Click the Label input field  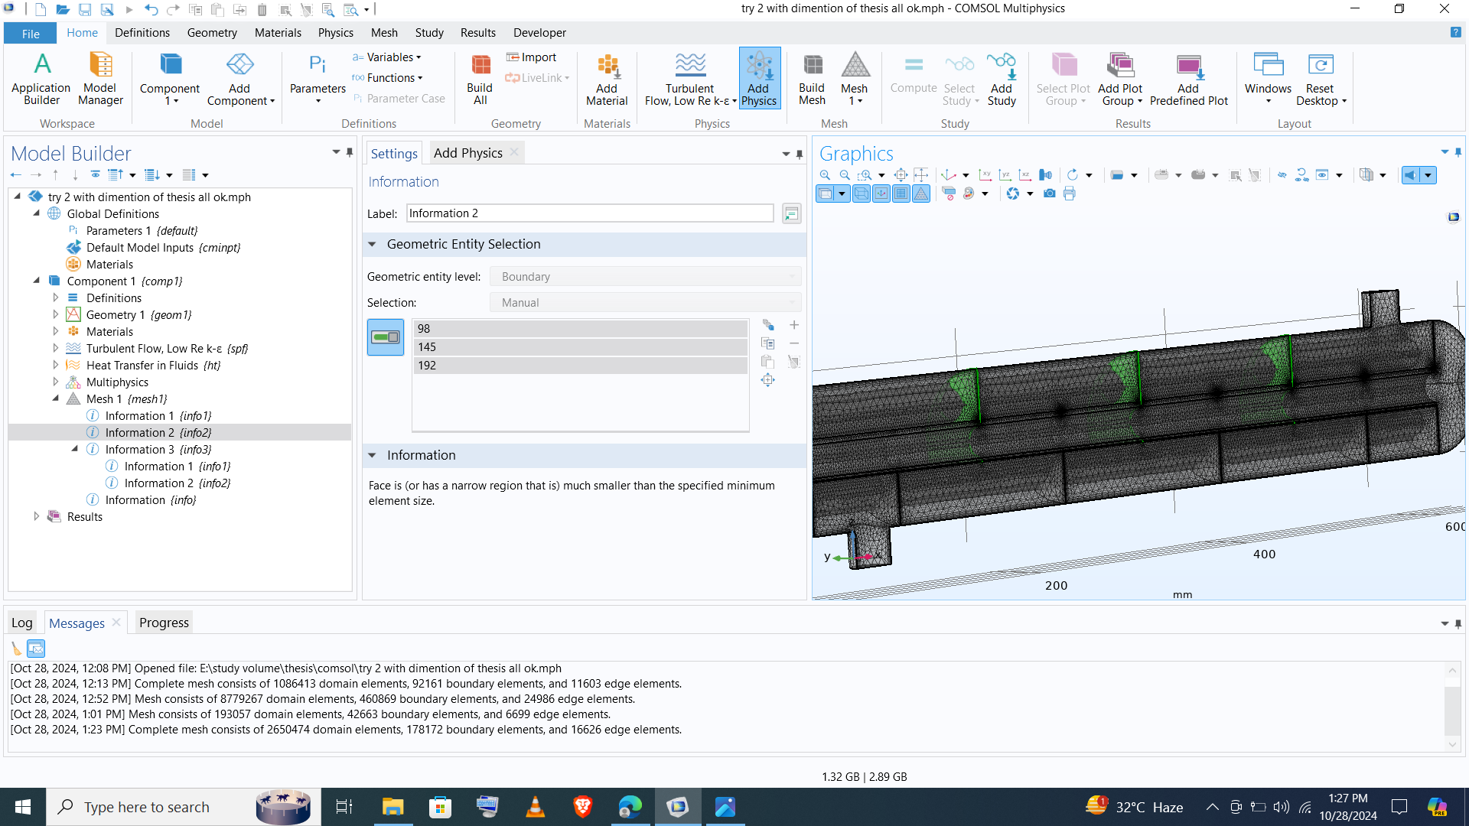click(x=590, y=213)
